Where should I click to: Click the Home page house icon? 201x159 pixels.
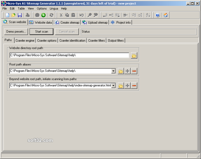pos(166,15)
